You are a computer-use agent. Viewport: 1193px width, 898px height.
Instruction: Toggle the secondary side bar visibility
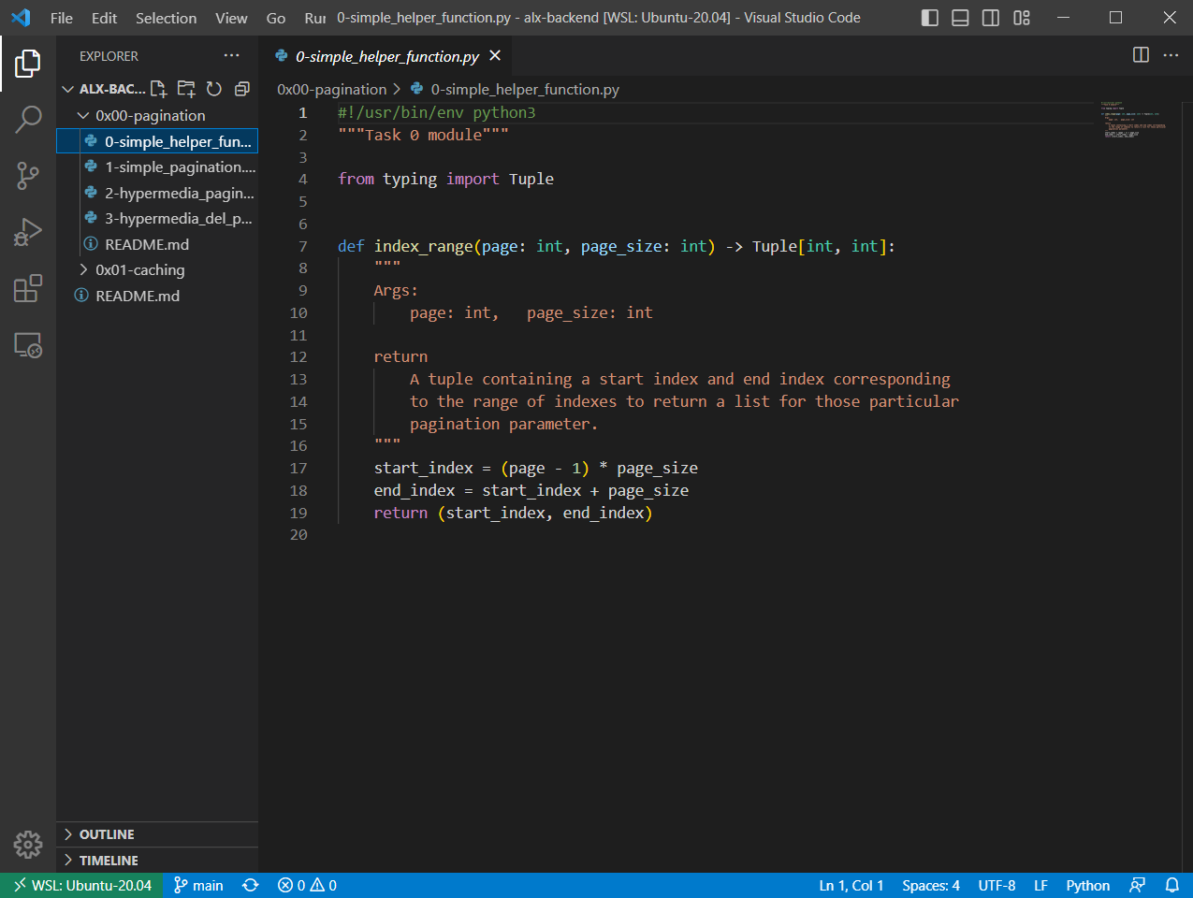991,18
